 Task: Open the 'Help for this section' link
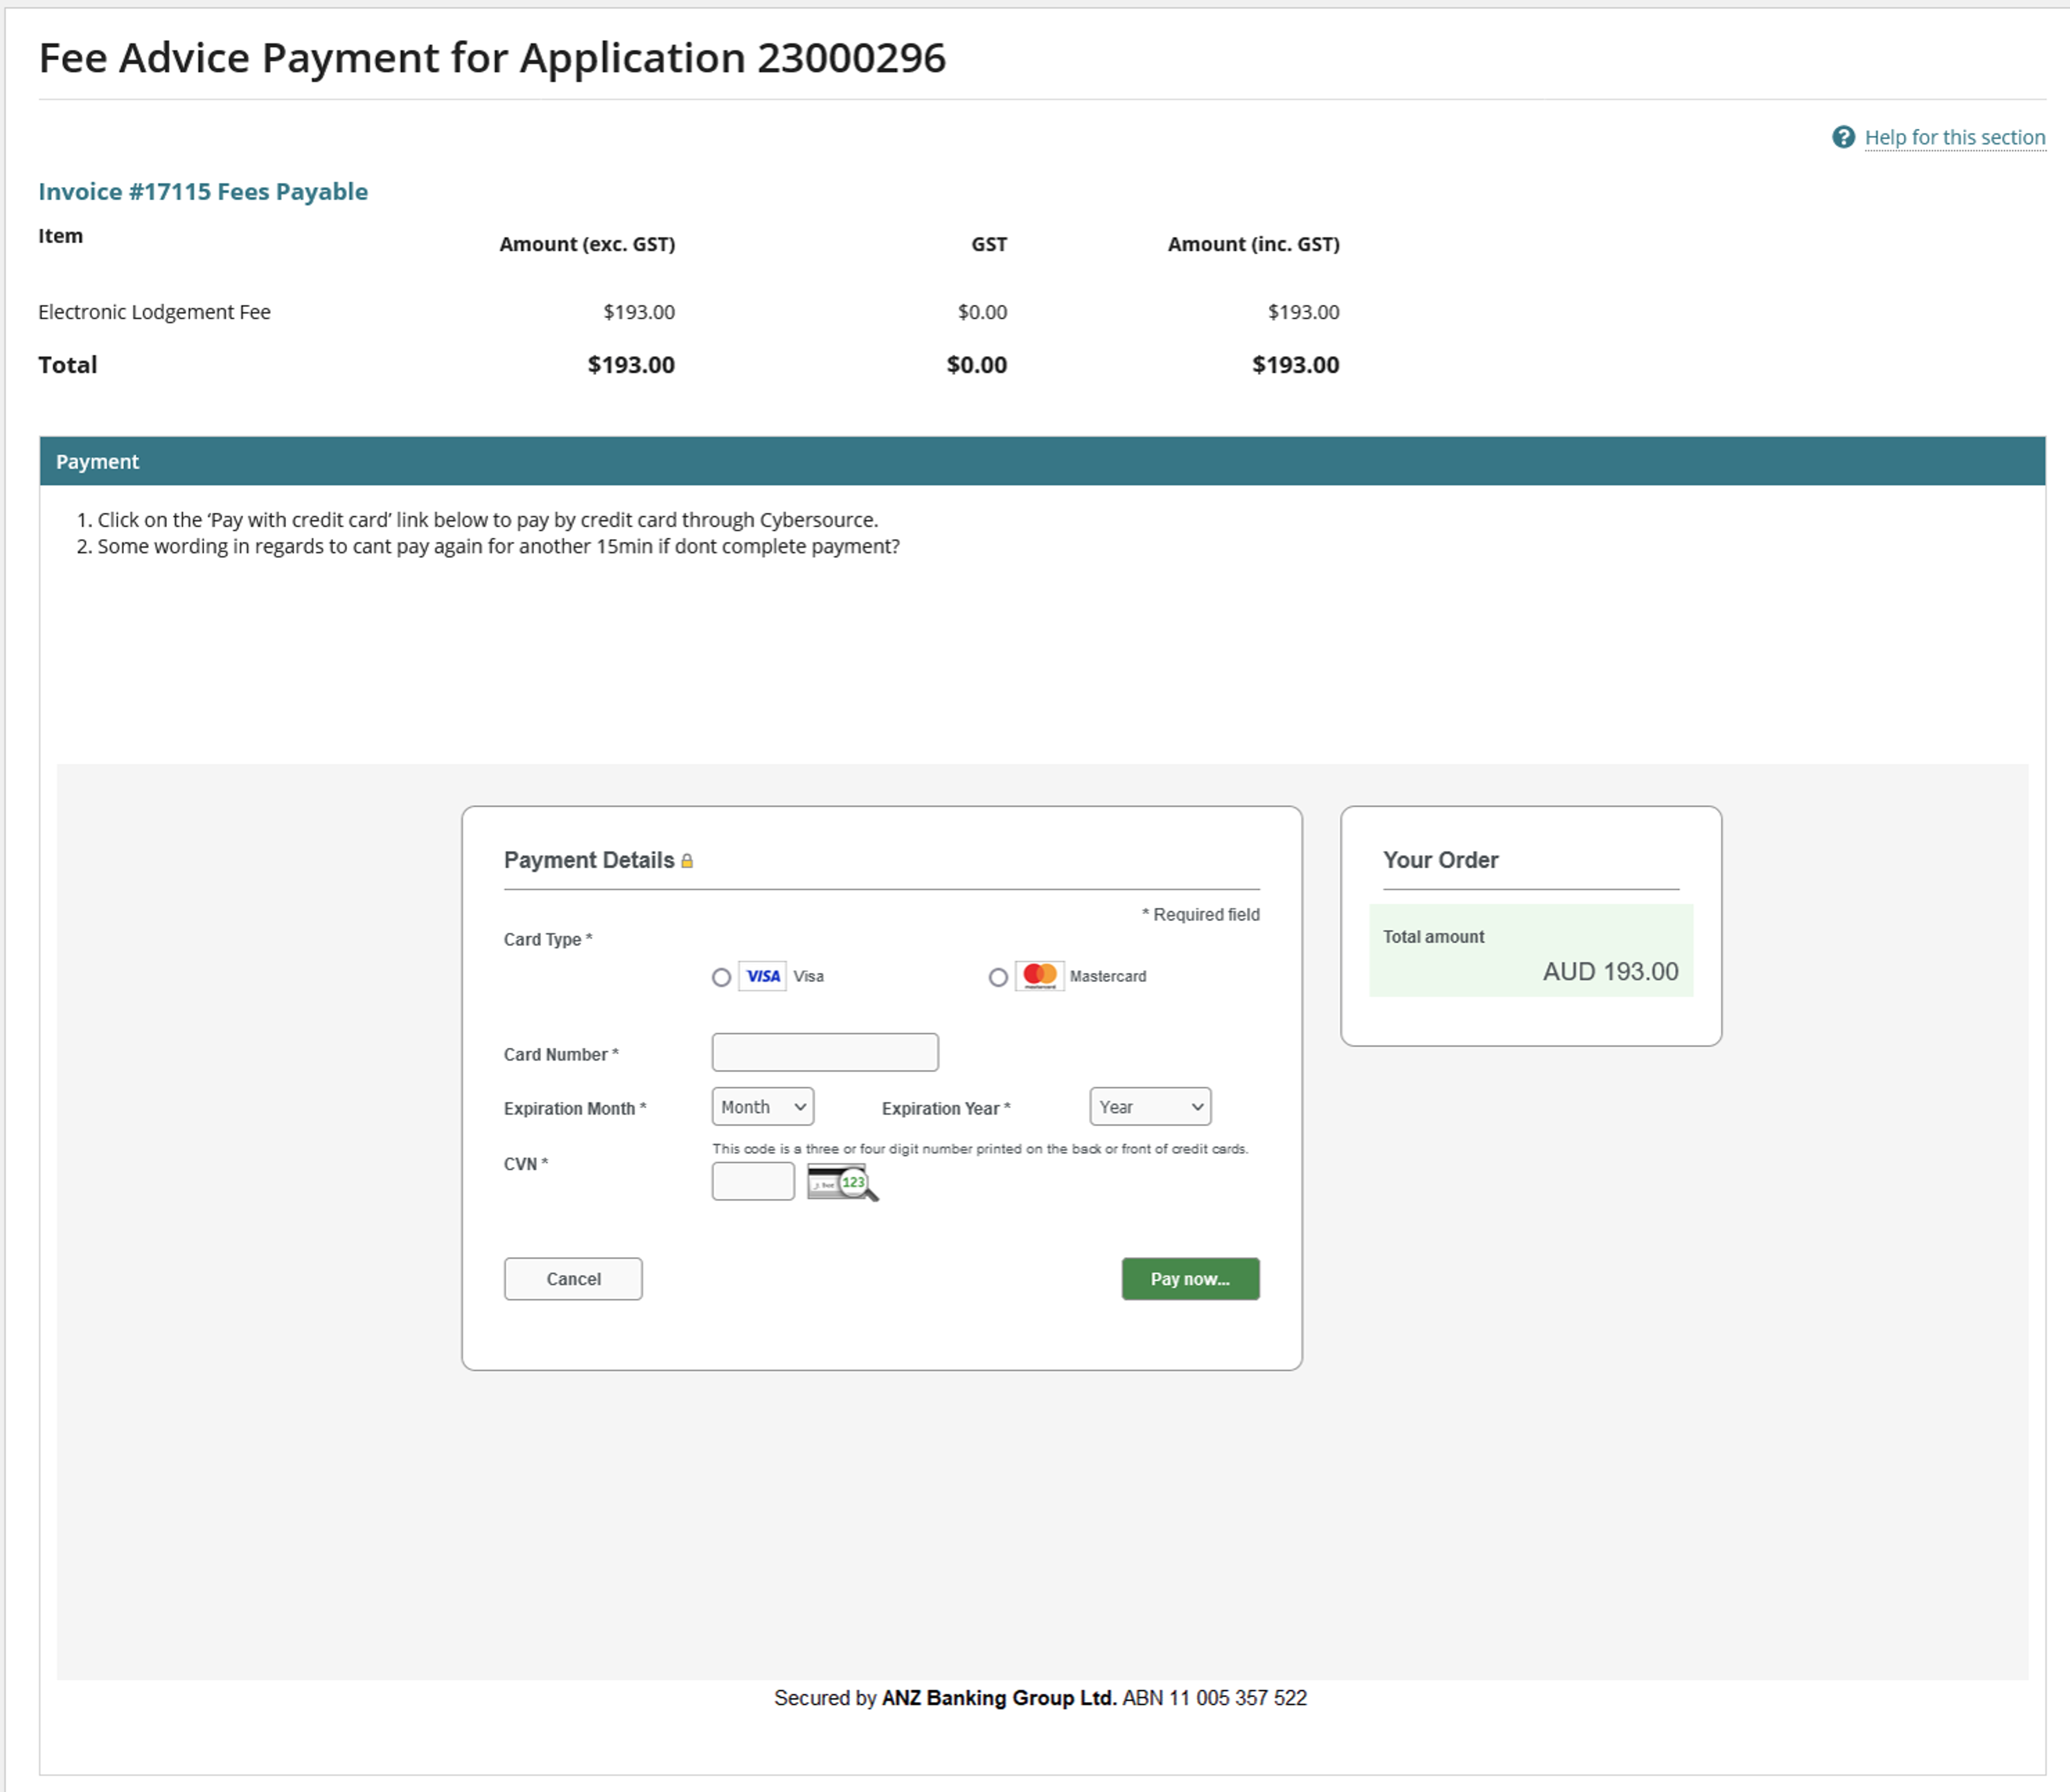(1954, 137)
